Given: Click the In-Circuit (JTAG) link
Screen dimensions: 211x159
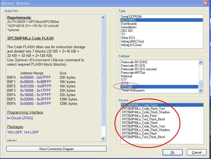Looking at the screenshot, I should point(20,118).
